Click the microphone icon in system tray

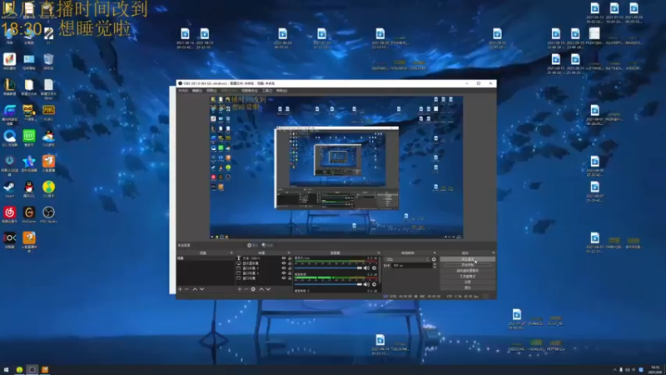[621, 370]
